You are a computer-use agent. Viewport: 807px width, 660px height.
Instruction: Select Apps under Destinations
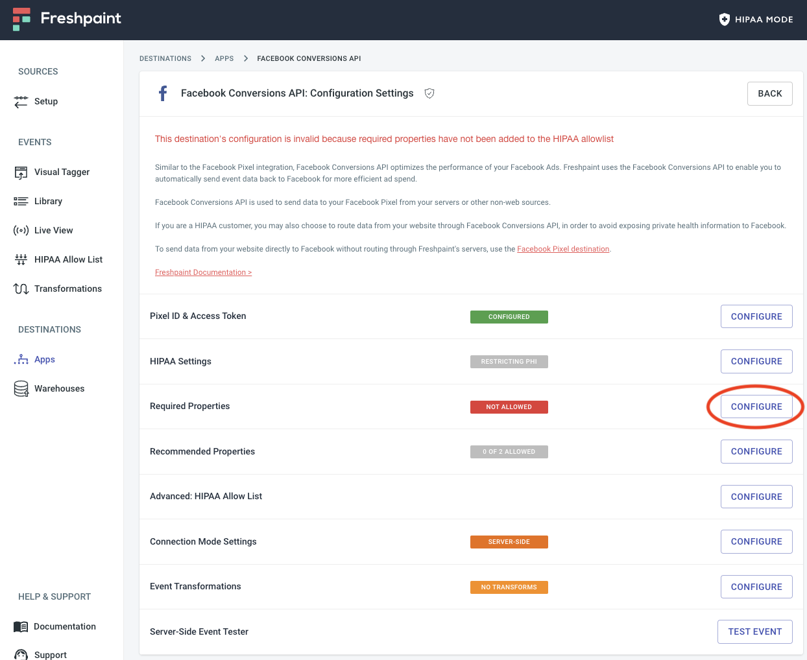44,360
